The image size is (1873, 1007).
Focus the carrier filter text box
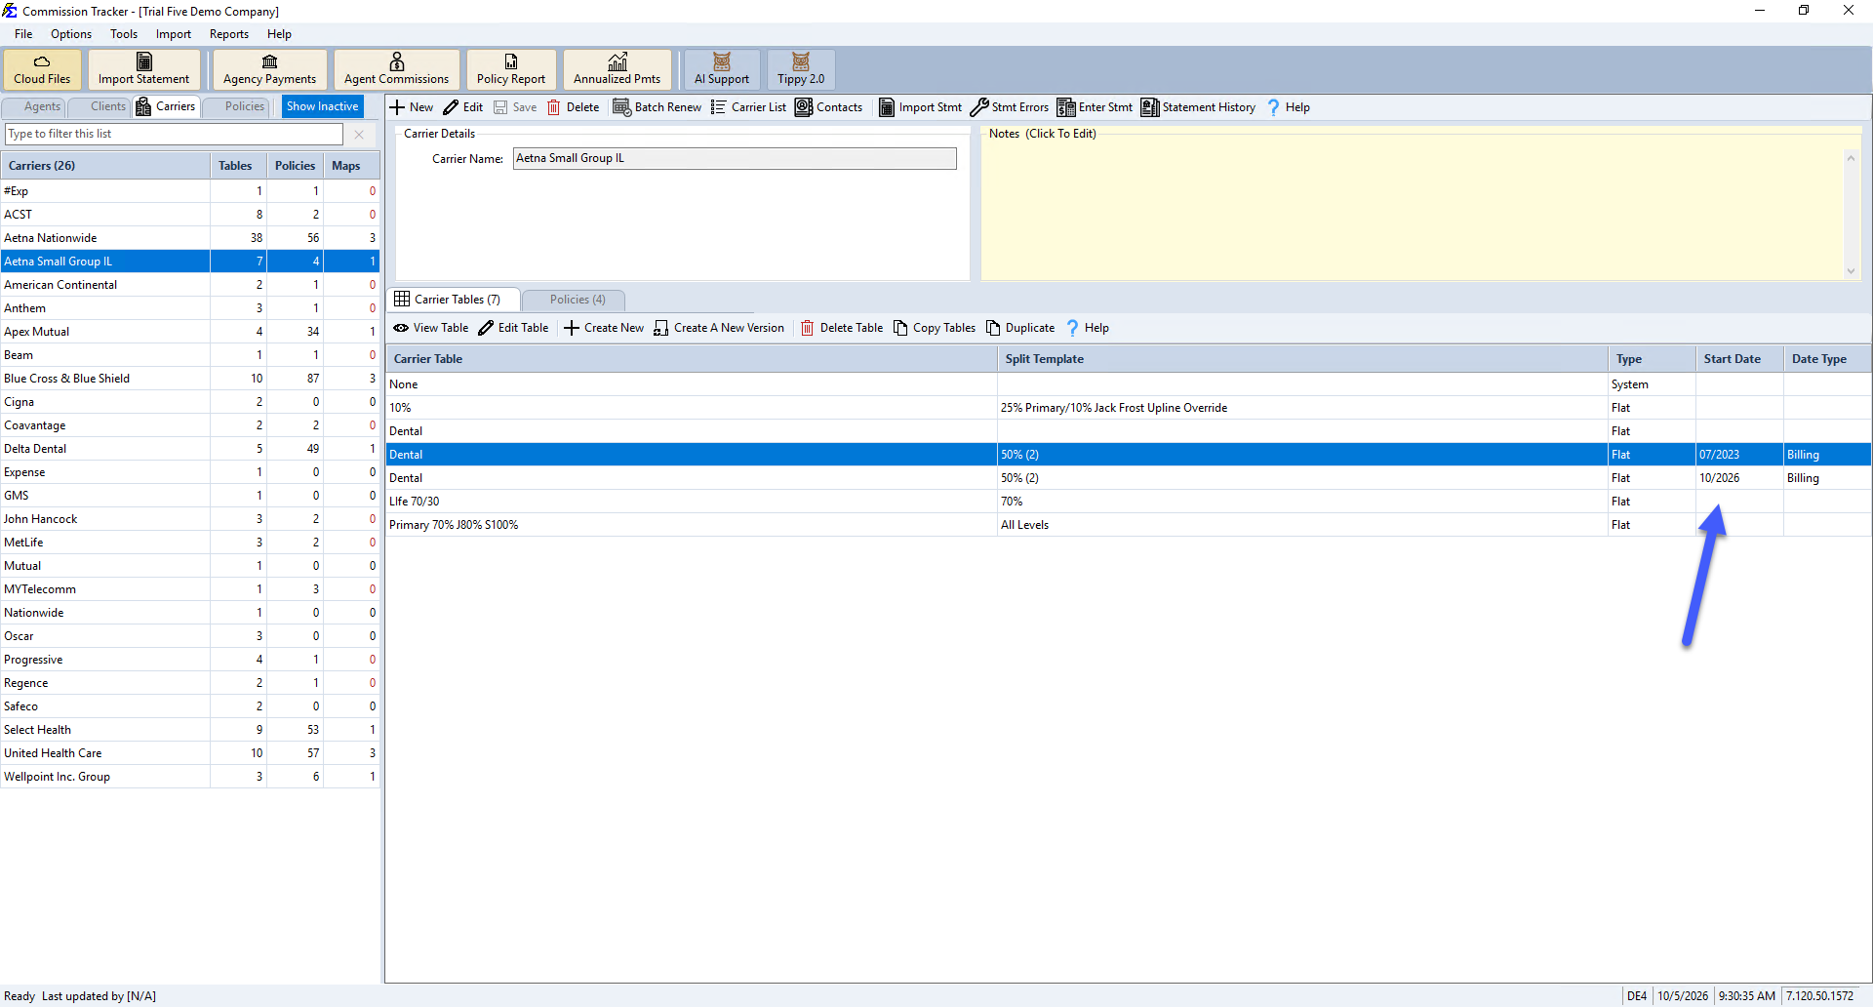tap(175, 134)
